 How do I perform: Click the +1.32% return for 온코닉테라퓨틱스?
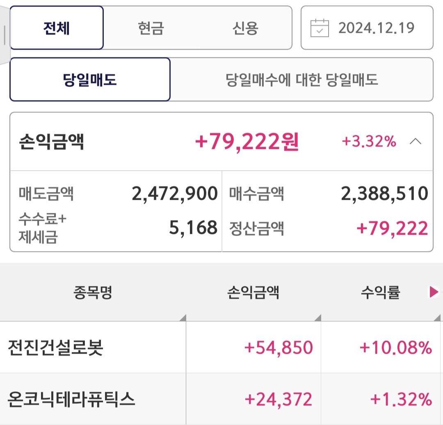[401, 399]
